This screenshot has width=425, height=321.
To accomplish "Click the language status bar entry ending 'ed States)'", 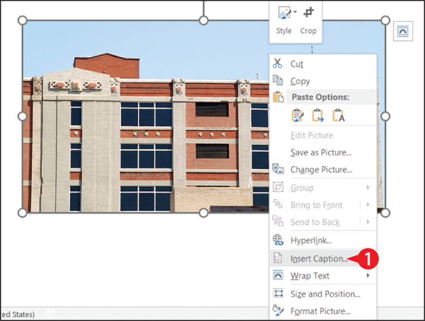I will pyautogui.click(x=18, y=315).
